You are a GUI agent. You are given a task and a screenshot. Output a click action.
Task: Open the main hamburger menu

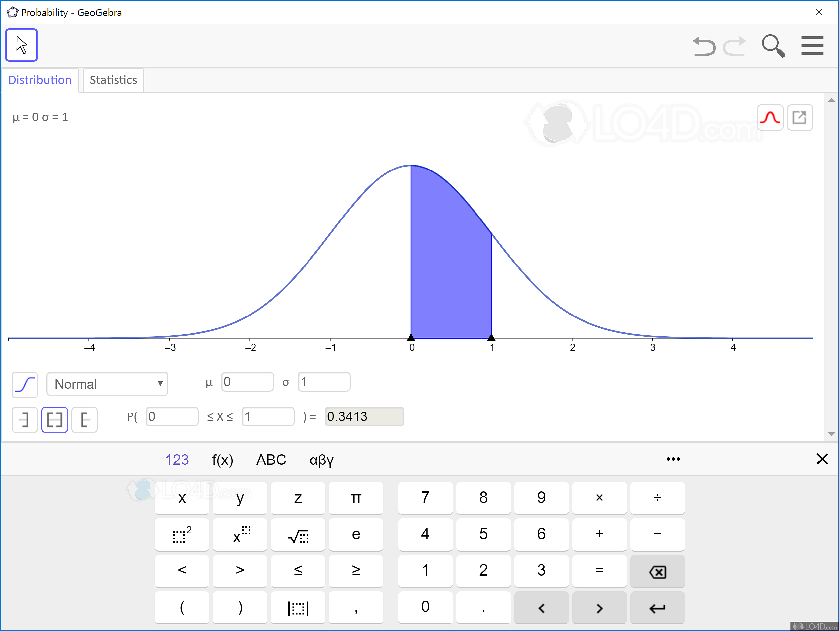click(x=812, y=45)
